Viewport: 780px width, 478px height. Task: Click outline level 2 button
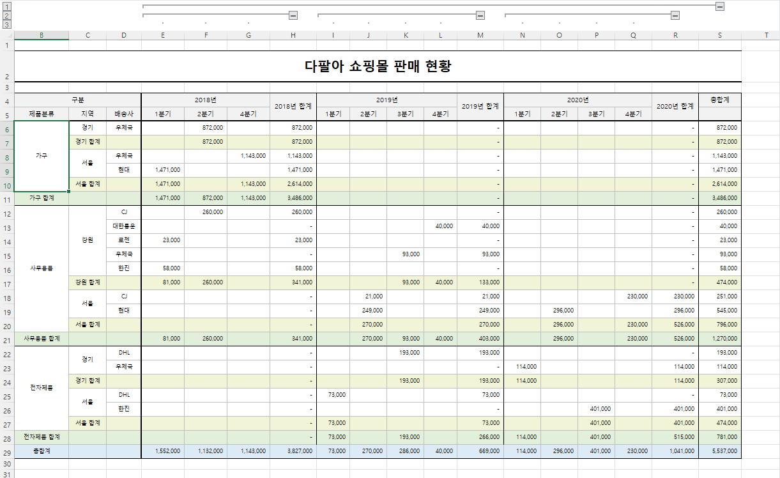coord(7,15)
